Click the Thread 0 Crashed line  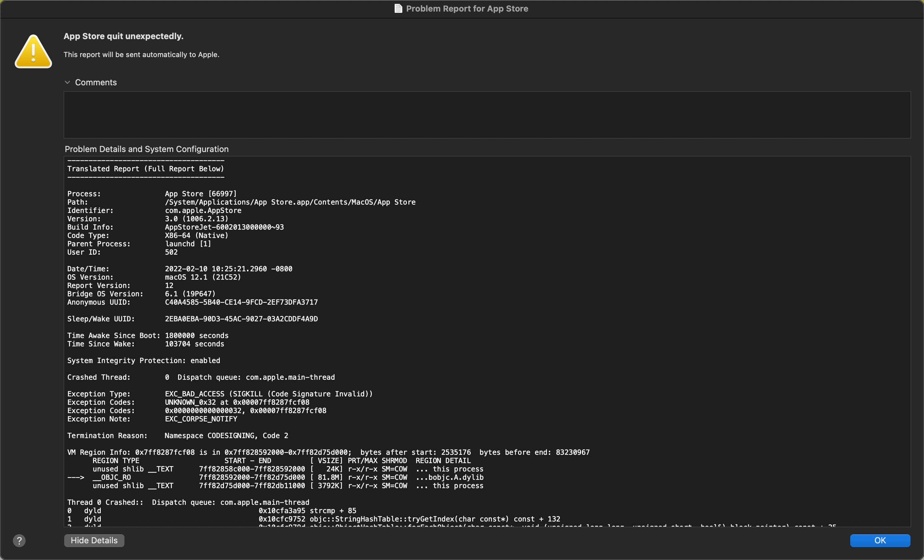tap(188, 502)
